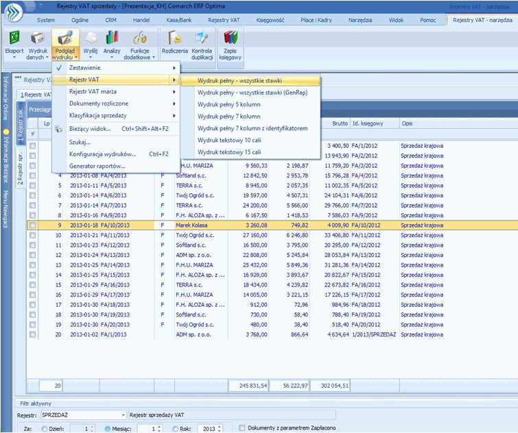Click the net total 245 831,54
This screenshot has height=433, width=518.
click(x=248, y=386)
